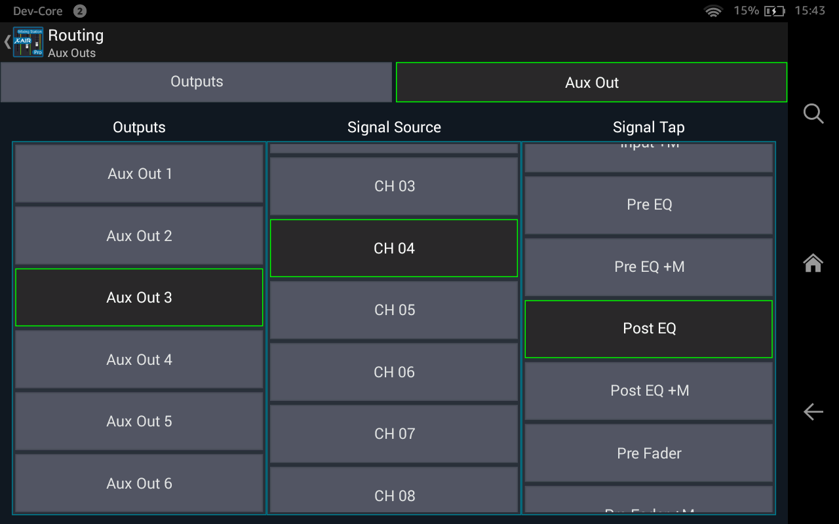Set signal tap to Pre EQ
839x524 pixels.
click(649, 204)
